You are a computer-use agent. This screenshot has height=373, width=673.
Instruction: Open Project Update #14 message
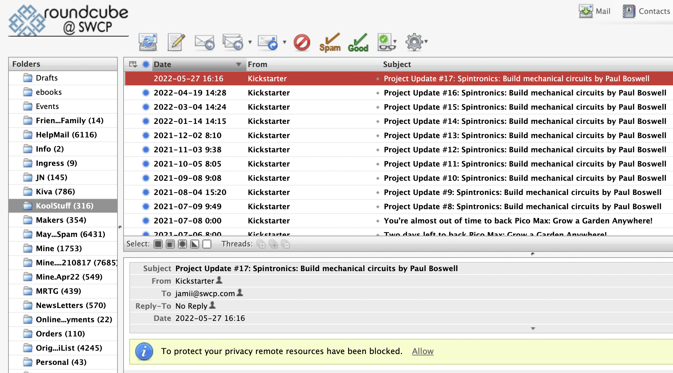click(x=525, y=121)
